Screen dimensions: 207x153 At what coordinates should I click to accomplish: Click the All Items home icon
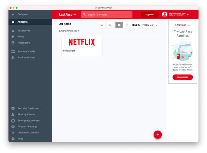click(13, 22)
